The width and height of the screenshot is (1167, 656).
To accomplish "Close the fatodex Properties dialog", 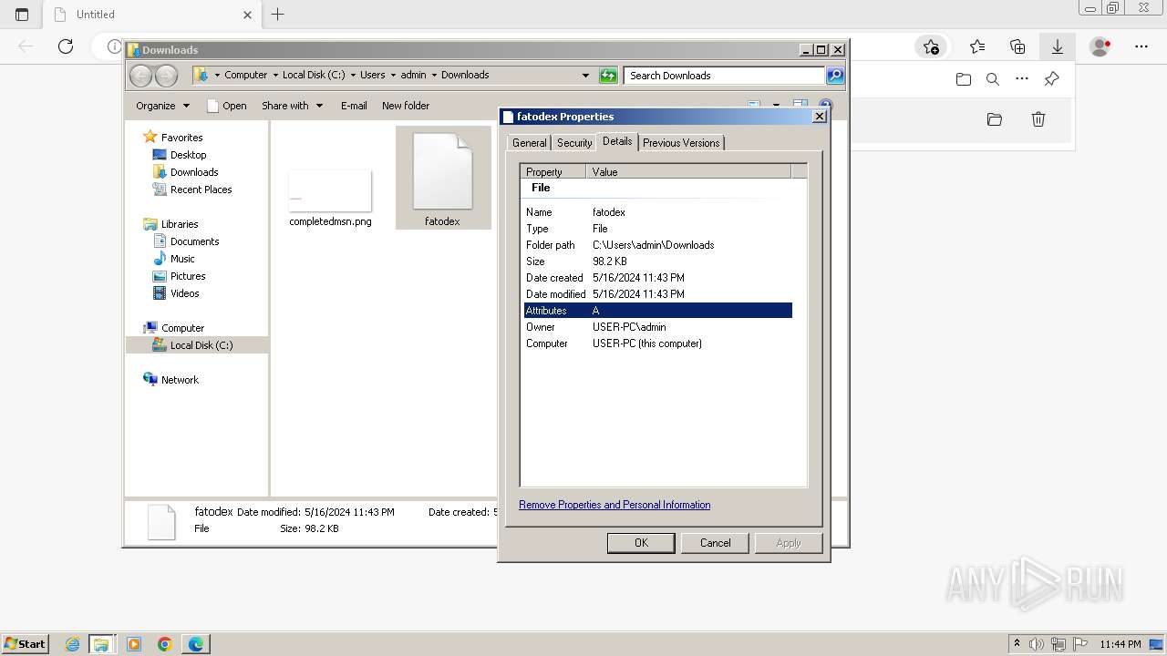I will click(x=819, y=117).
